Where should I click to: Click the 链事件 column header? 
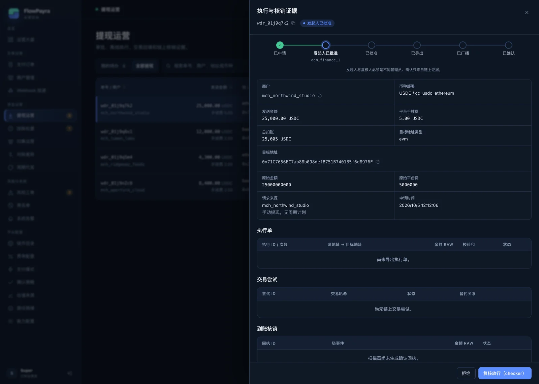tap(338, 343)
